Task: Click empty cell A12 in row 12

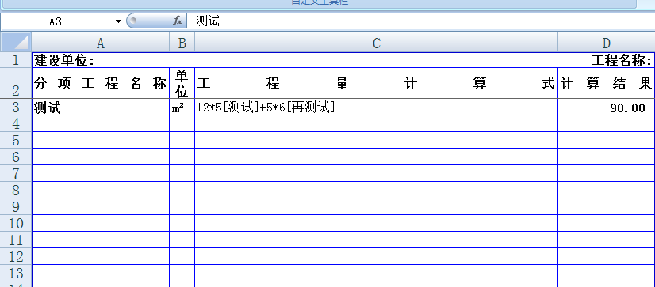Action: coord(100,257)
